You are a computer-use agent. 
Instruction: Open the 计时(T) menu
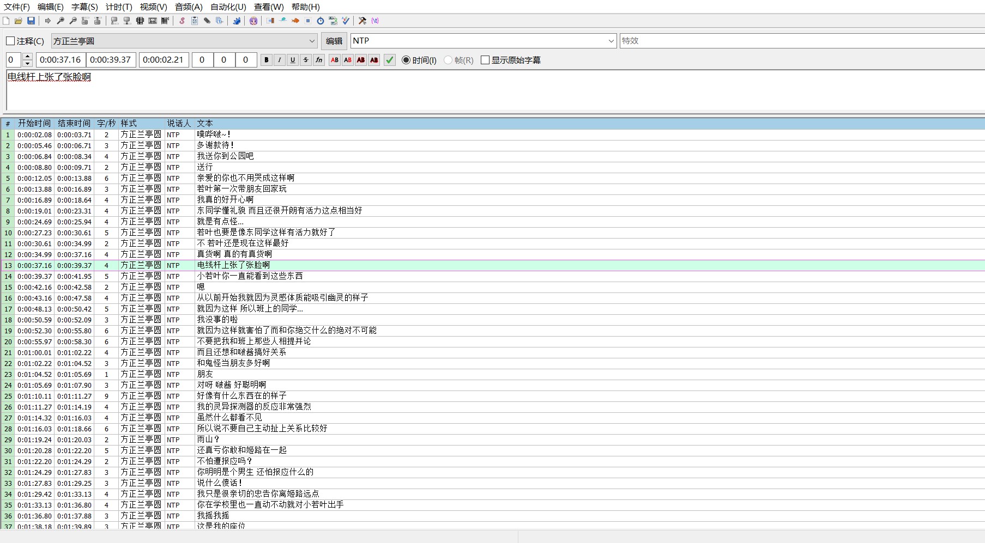119,7
